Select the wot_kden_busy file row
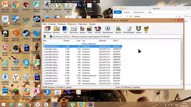The height and width of the screenshot is (107, 191). (x=82, y=75)
